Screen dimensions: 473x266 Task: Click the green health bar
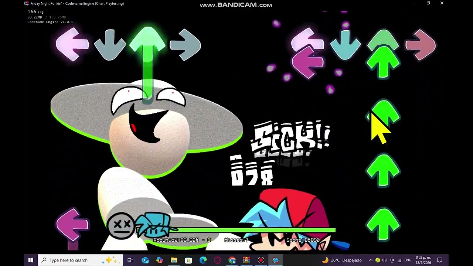236,230
